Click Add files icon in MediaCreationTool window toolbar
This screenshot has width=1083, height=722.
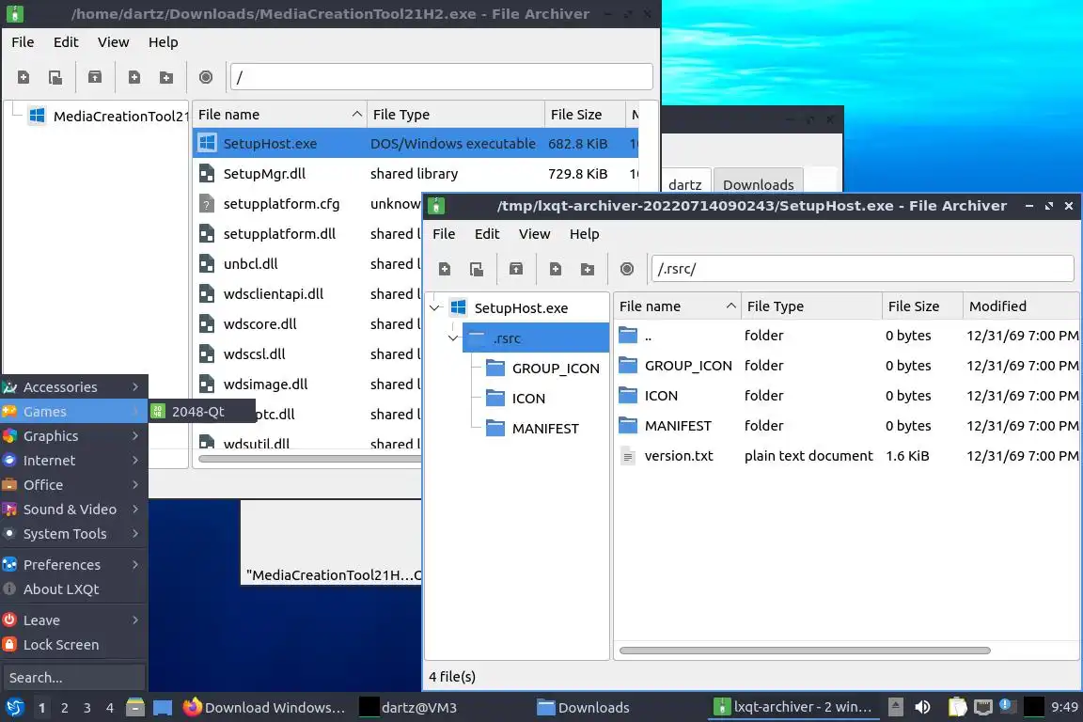click(134, 77)
